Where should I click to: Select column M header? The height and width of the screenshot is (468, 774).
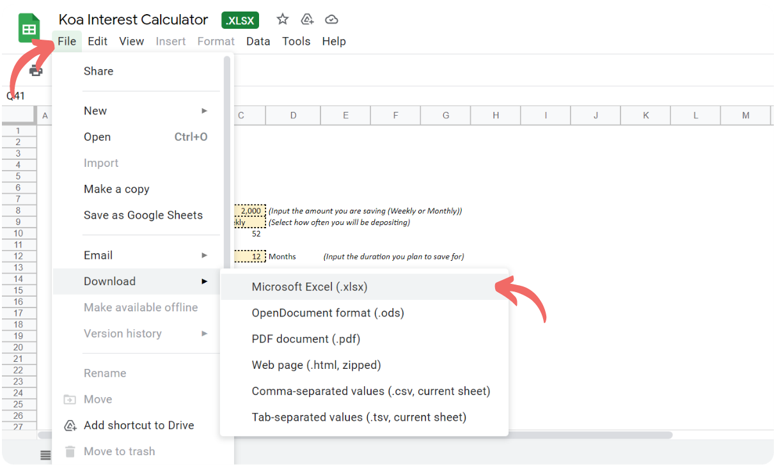point(745,116)
